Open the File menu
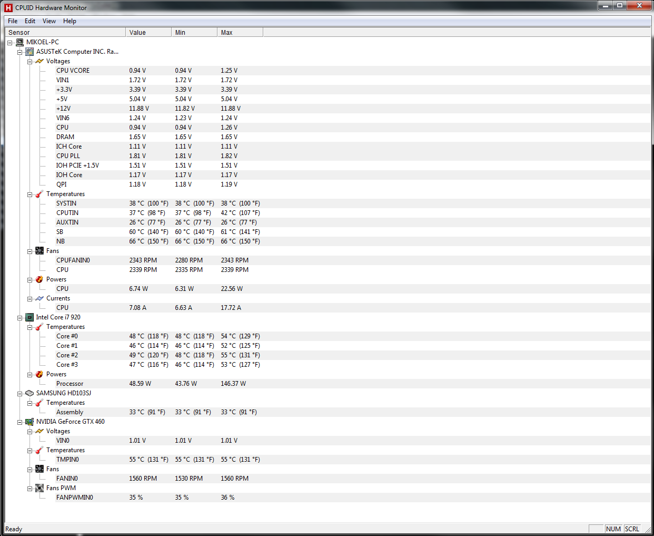Viewport: 654px width, 536px height. [13, 21]
